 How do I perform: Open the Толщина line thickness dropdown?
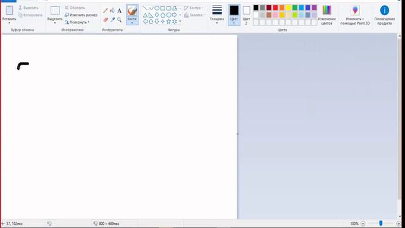tap(217, 15)
